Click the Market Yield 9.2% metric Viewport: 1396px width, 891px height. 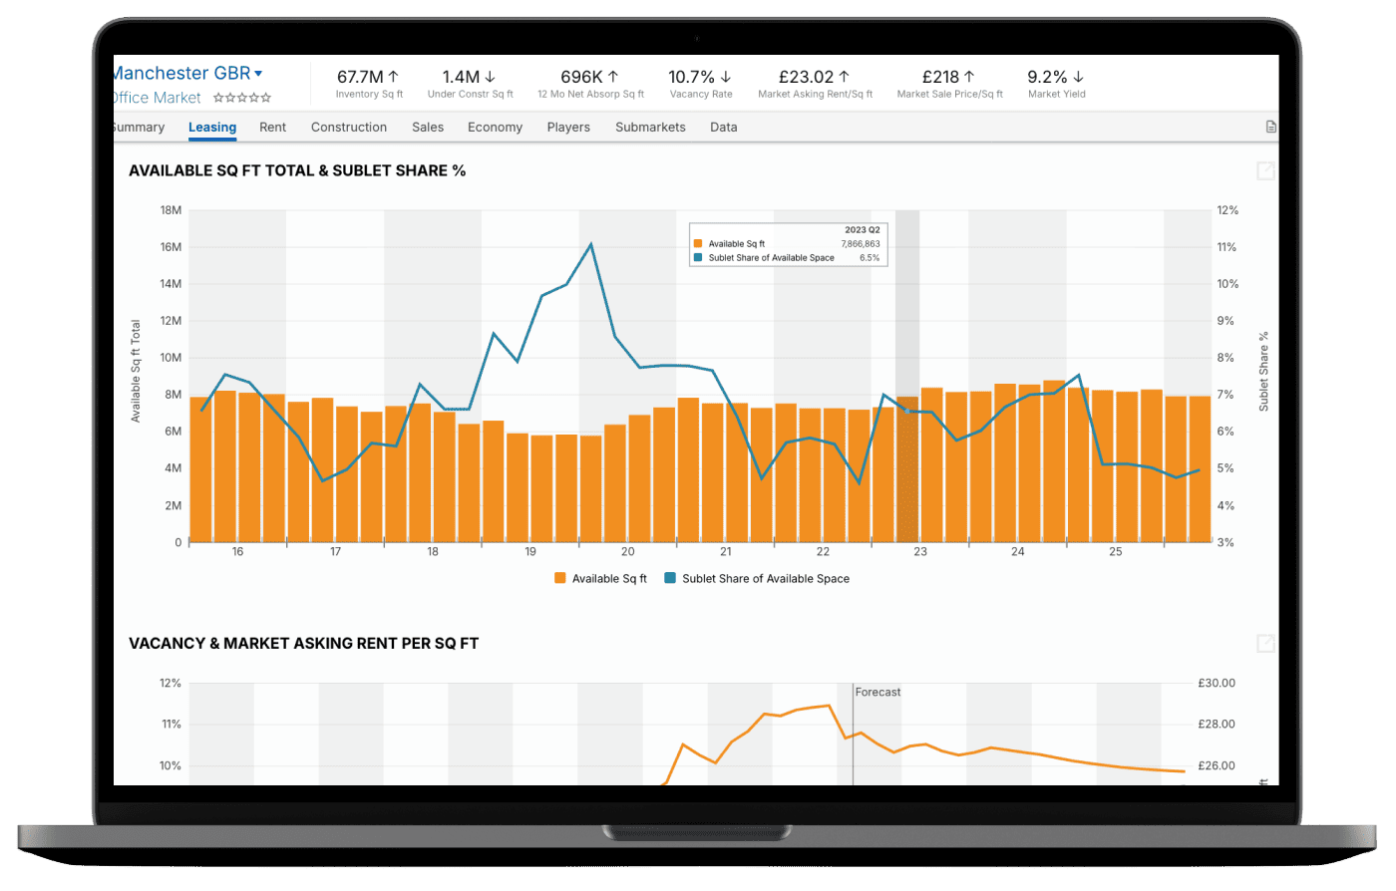1056,84
